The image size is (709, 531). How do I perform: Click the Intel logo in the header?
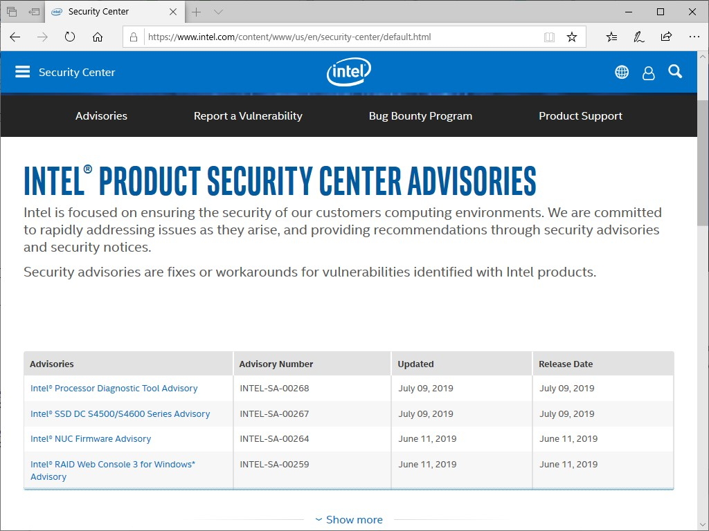click(348, 71)
